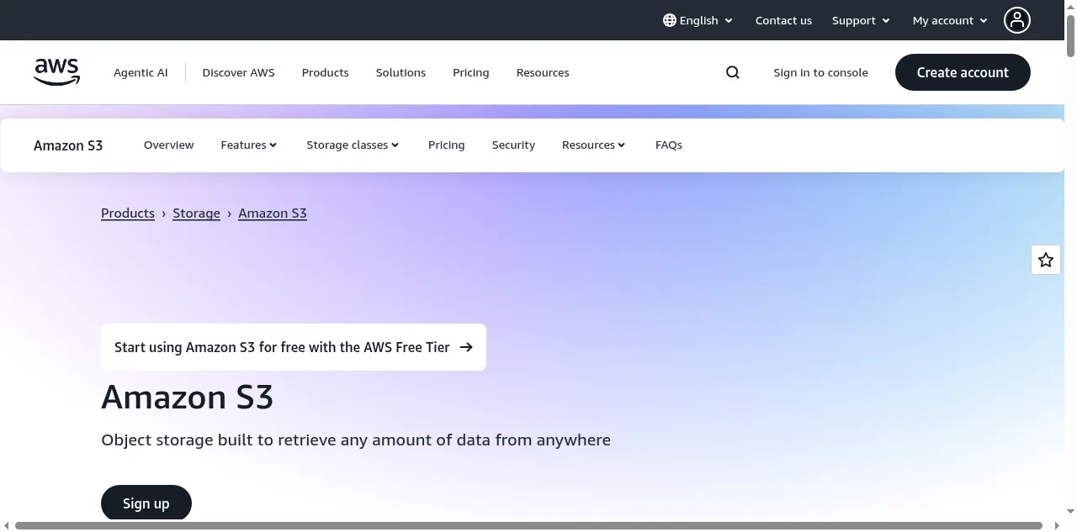
Task: Click the Products breadcrumb link
Action: point(128,213)
